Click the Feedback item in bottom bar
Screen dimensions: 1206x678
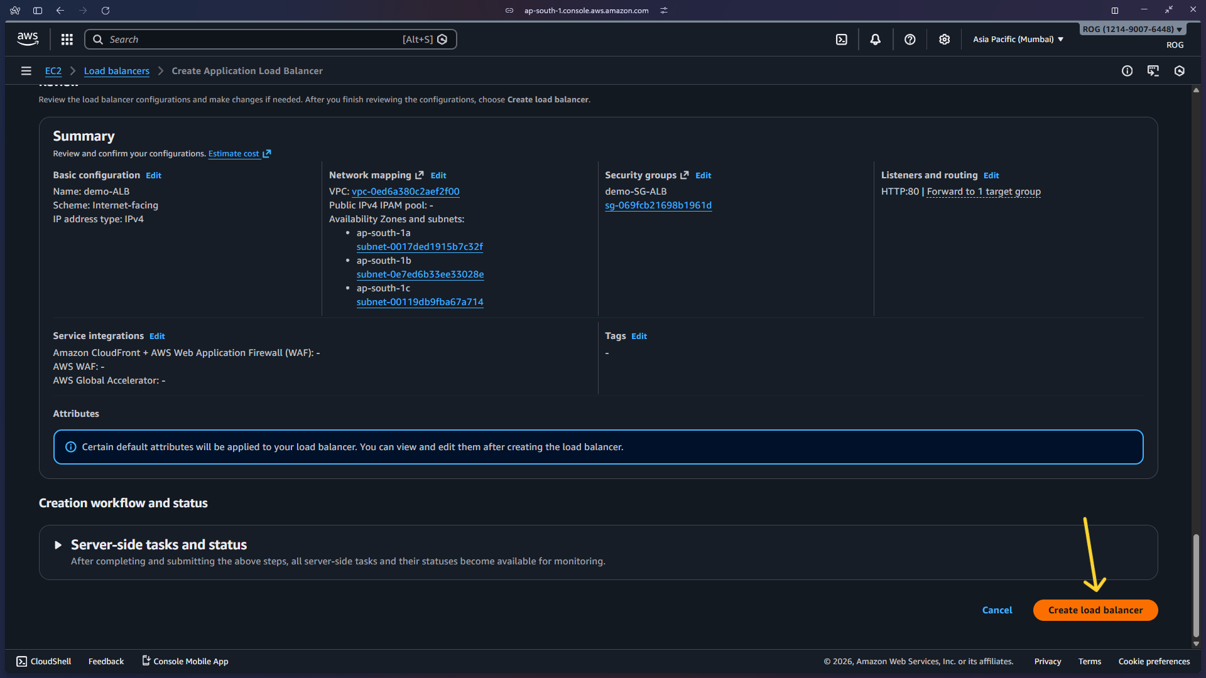106,661
